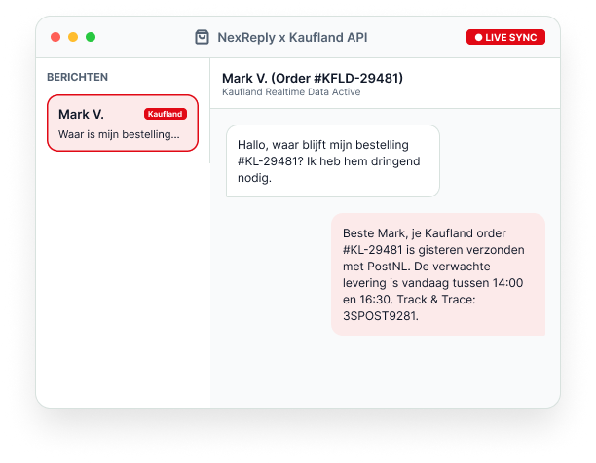Screen dimensions: 596x463
Task: Click the red close window dot
Action: pyautogui.click(x=56, y=37)
